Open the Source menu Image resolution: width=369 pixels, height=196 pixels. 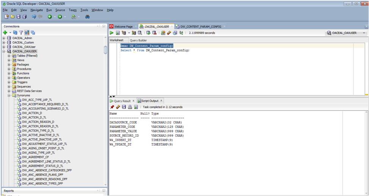(60, 10)
